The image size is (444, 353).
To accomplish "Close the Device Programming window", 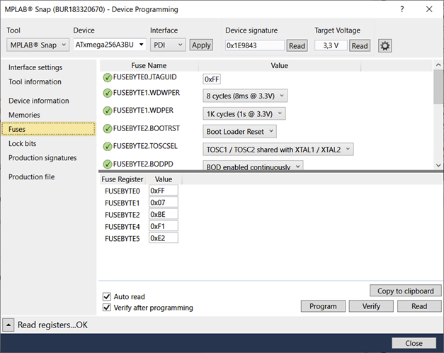I will (429, 9).
